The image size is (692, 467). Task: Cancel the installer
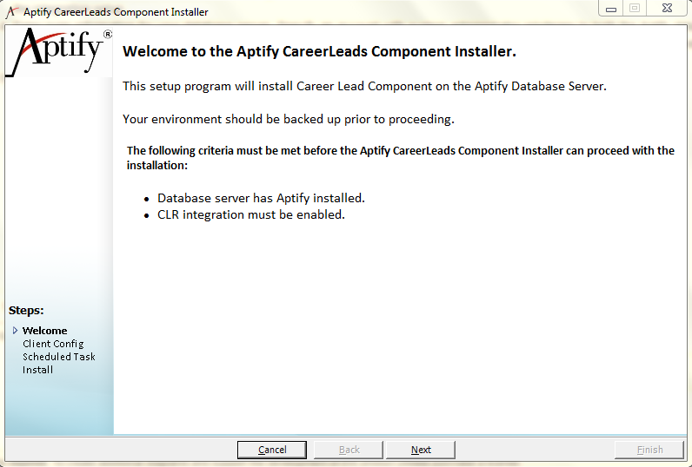click(272, 450)
